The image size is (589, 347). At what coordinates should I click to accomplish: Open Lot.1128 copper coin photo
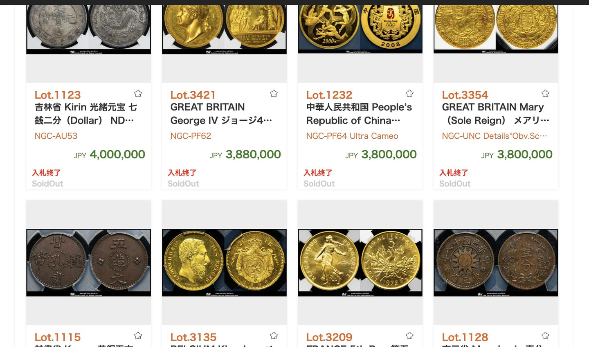(496, 262)
